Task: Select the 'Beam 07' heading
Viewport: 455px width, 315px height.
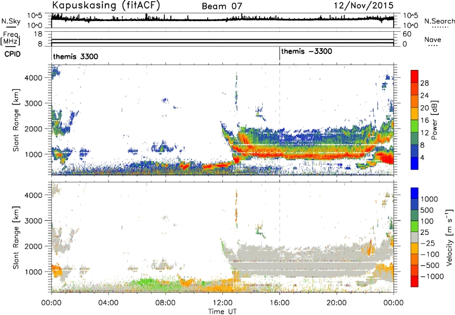Action: (x=222, y=6)
